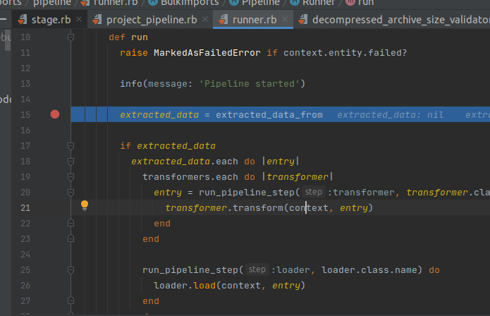
Task: Switch to the stage.rb tab
Action: [x=49, y=20]
